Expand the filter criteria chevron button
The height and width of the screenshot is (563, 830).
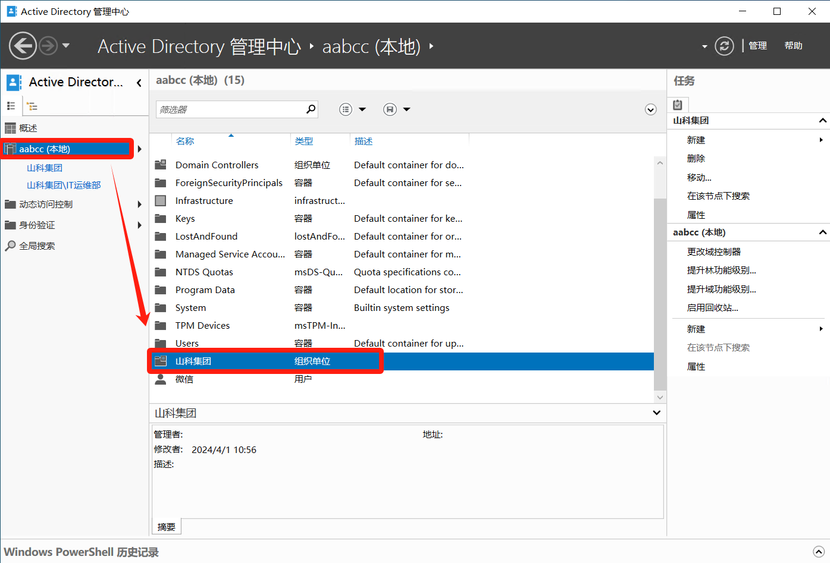650,109
